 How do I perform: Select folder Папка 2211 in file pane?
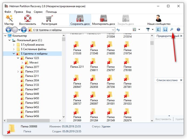(77, 63)
